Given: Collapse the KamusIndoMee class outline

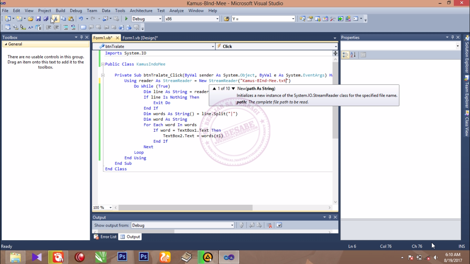Looking at the screenshot, I should pos(103,64).
